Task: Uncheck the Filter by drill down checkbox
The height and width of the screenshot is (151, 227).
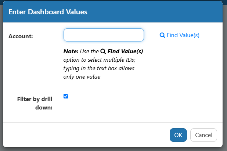Action: (66, 96)
